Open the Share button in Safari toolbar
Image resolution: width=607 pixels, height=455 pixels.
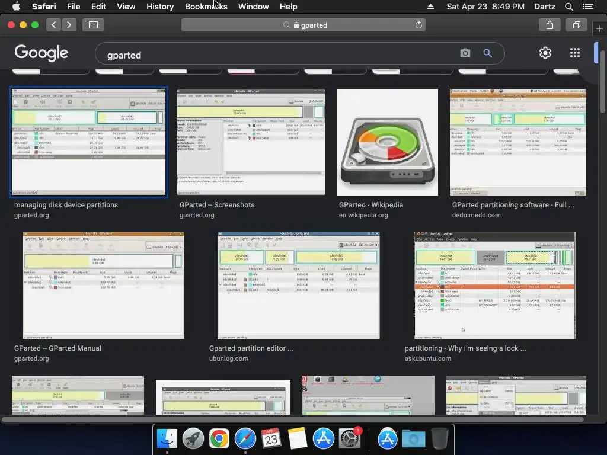550,25
